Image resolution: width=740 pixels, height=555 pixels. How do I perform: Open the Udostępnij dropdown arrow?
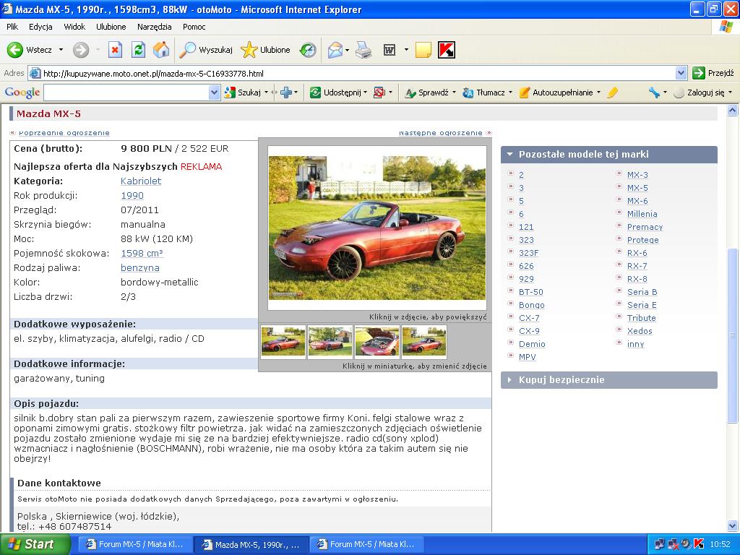365,92
